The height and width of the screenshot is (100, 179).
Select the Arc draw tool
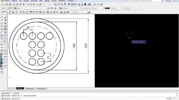pos(2,32)
